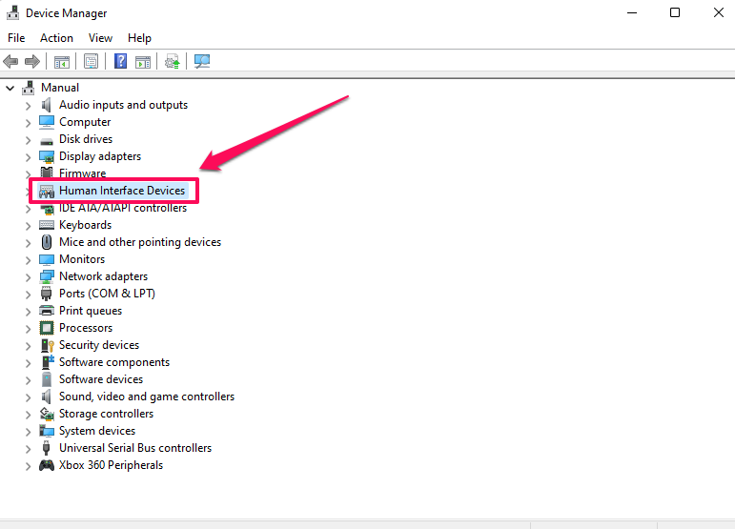Click the Xbox 360 Peripherals gamepad icon
The width and height of the screenshot is (735, 529).
47,465
